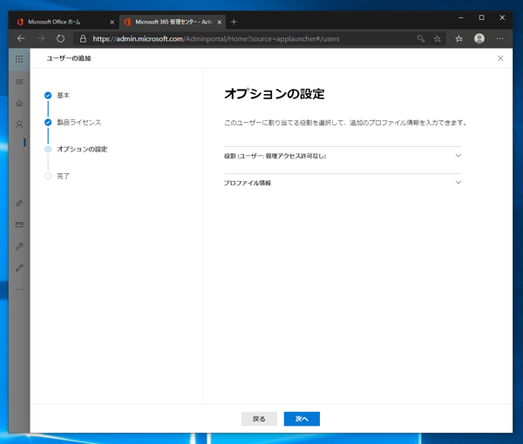
Task: Go to the 製品ライセンス wizard step
Action: click(72, 122)
